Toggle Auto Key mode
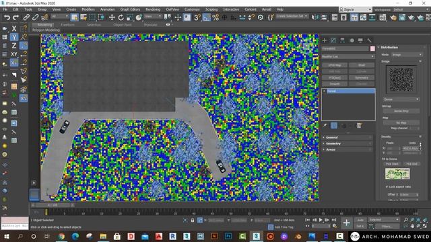Viewport: 431px width, 242px height. [360, 220]
